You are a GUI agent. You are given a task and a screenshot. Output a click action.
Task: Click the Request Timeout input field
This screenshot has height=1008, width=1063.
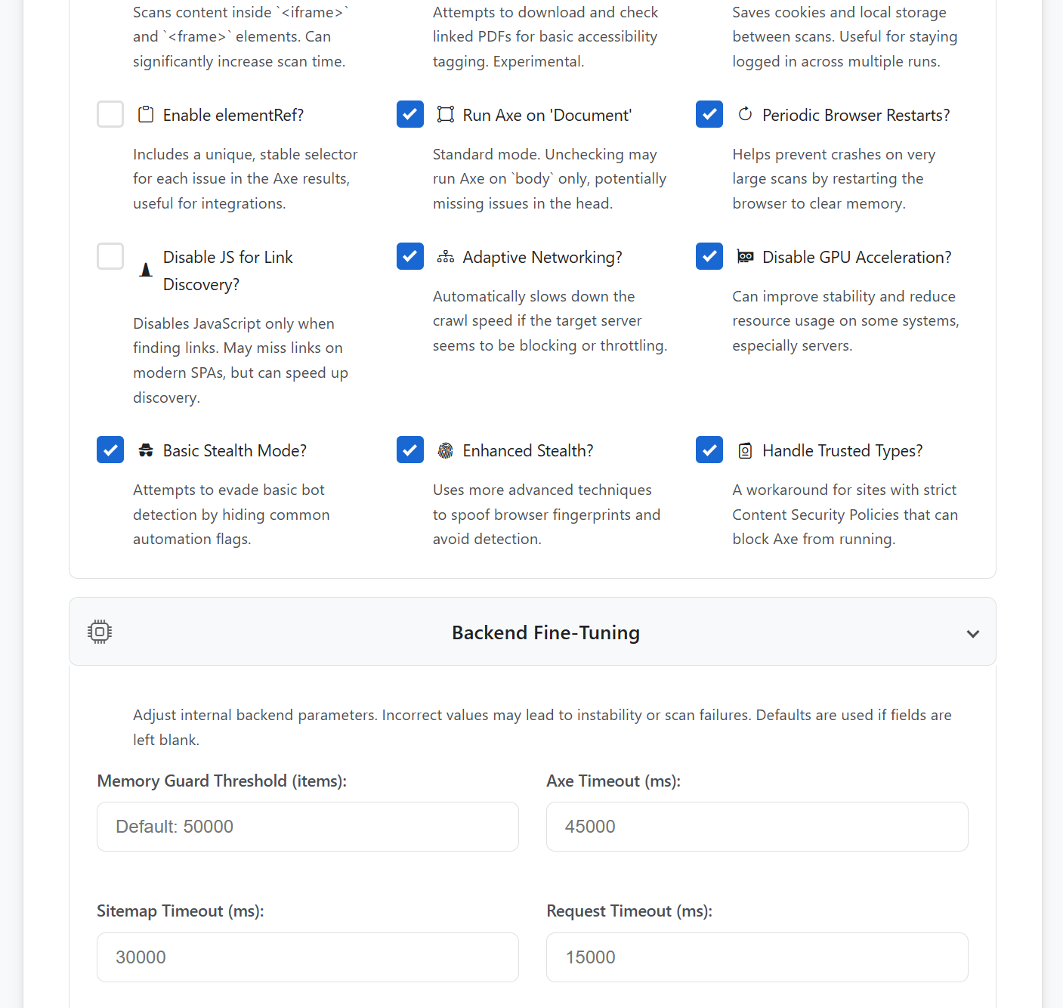pyautogui.click(x=757, y=957)
